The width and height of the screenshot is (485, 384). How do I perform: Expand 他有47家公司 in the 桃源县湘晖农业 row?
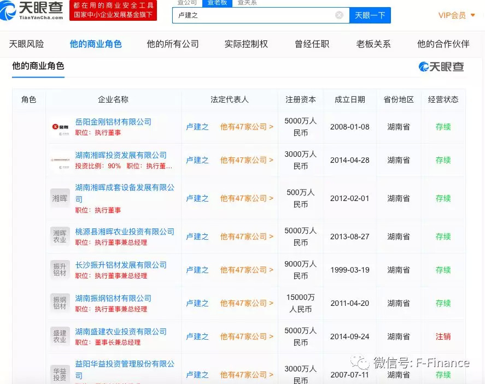click(247, 237)
